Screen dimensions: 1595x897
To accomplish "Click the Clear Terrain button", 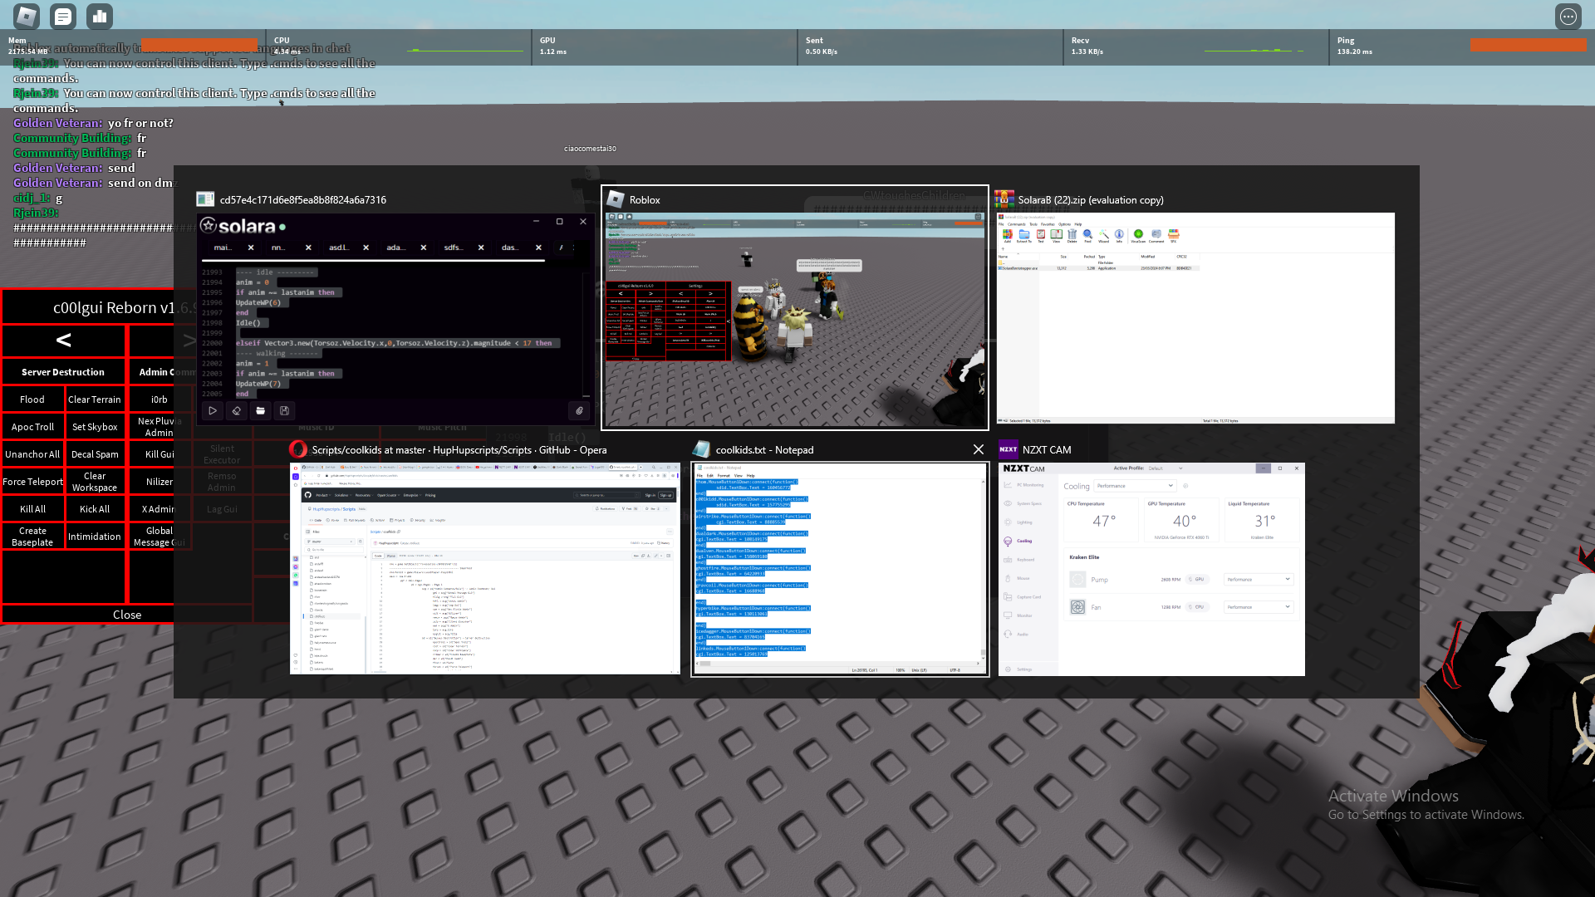I will [x=95, y=399].
